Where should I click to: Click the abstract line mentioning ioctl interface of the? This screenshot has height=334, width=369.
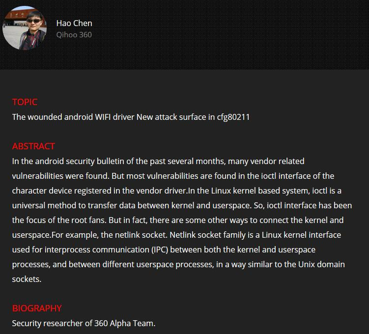[x=173, y=176]
